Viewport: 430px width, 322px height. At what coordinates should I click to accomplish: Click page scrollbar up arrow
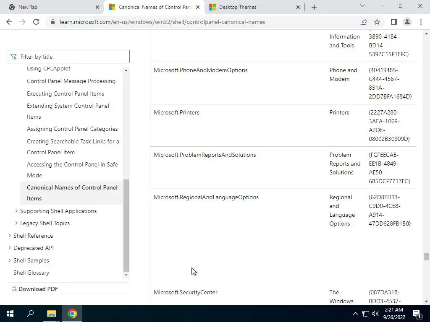426,34
